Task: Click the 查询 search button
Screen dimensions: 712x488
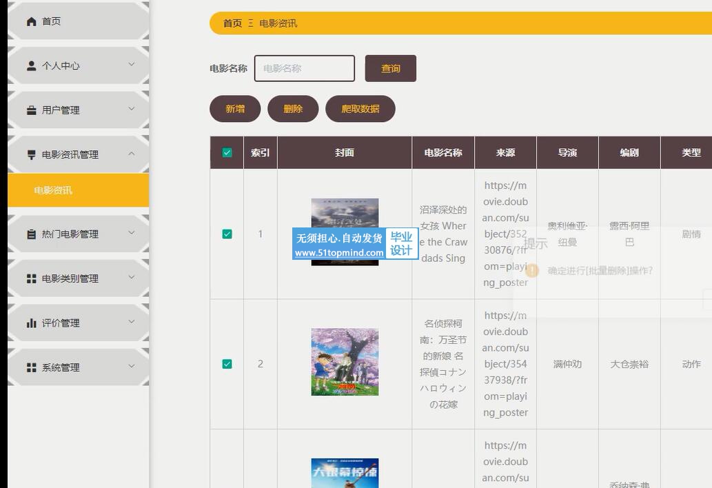Action: 391,68
